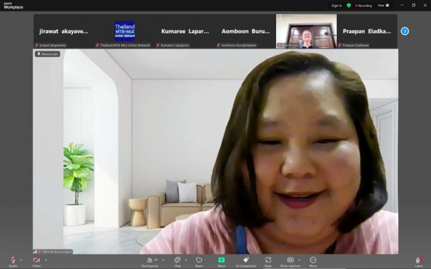Screen dimensions: 431x269
Task: Click the green encryption shield icon
Action: coord(349,5)
